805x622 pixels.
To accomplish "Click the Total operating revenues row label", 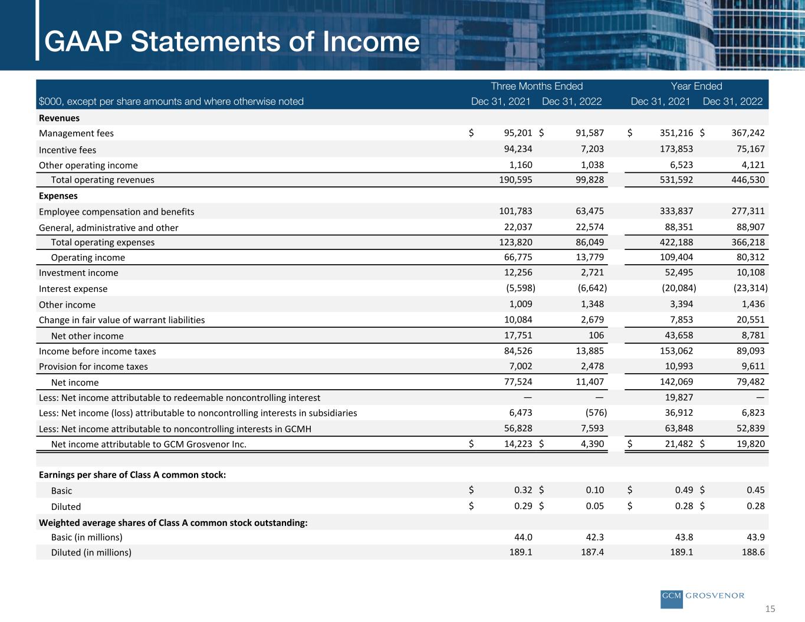I will tap(103, 180).
